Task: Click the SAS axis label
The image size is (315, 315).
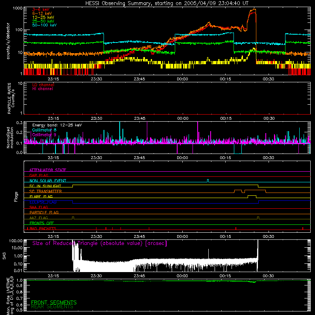Action: coord(4,256)
